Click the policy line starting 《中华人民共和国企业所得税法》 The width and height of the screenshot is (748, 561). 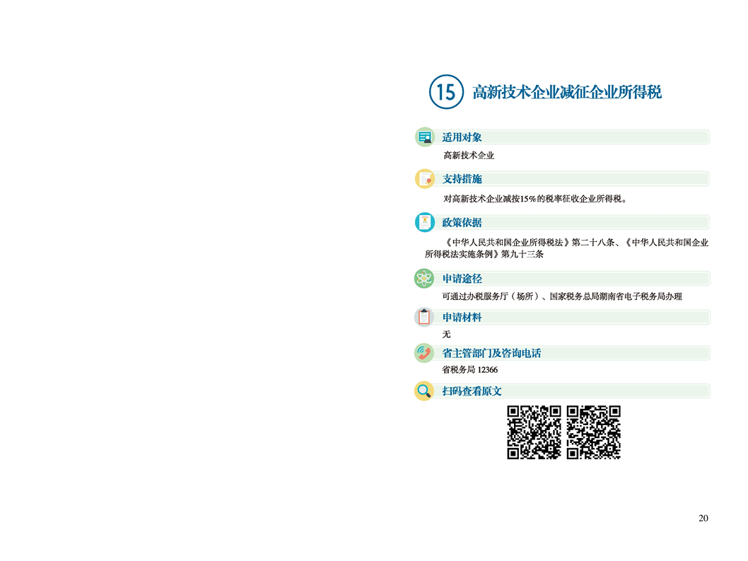pos(575,243)
